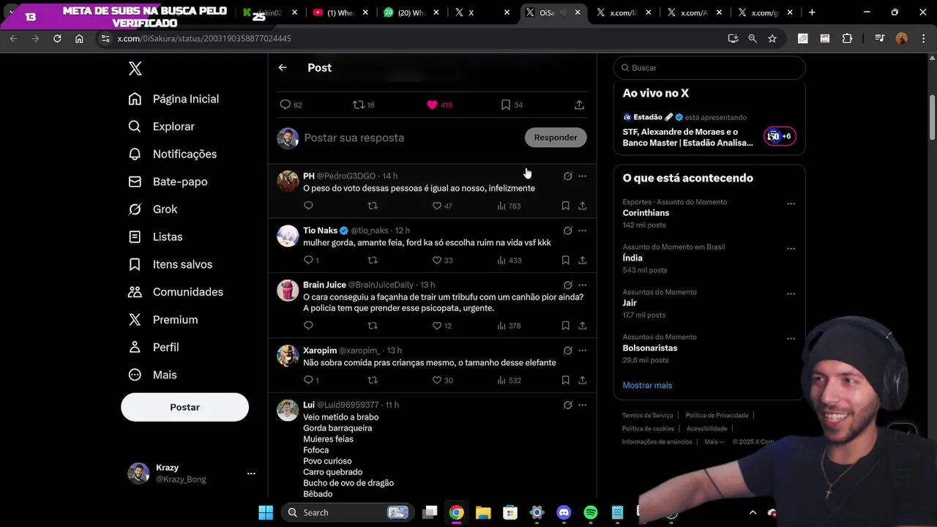This screenshot has height=527, width=937.
Task: Open a new Chrome tab
Action: point(811,12)
